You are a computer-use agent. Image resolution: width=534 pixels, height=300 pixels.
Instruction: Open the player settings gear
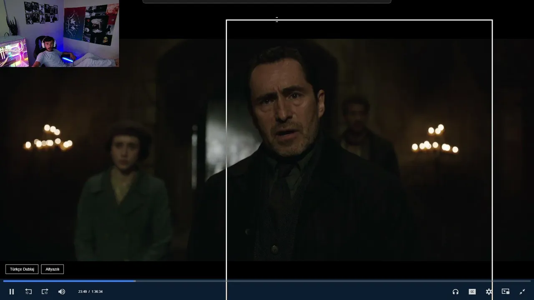tap(489, 292)
